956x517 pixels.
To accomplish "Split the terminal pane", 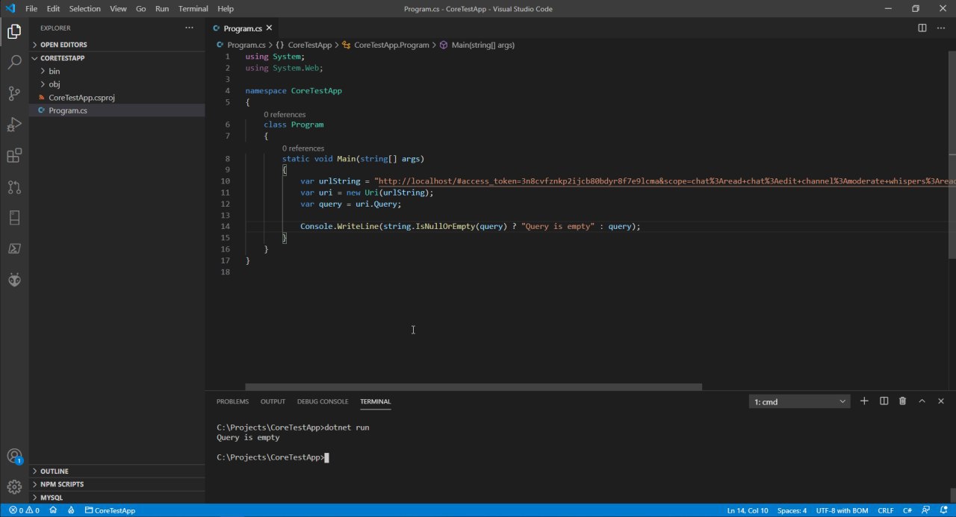I will click(884, 401).
